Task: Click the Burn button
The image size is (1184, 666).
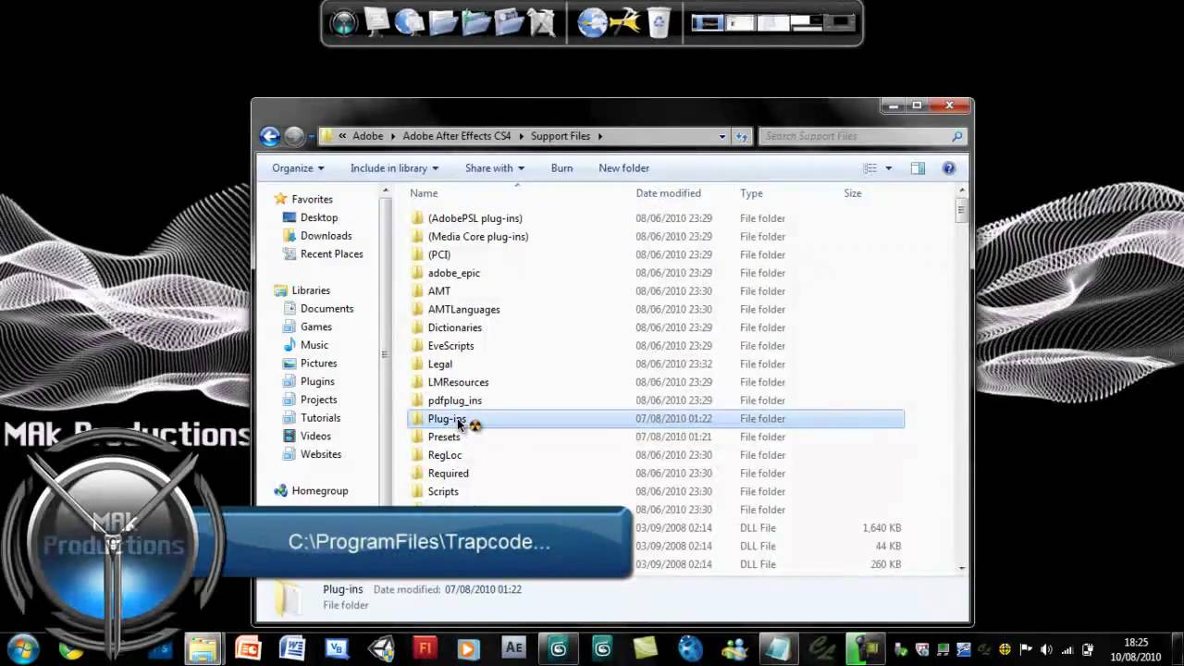Action: pos(561,168)
